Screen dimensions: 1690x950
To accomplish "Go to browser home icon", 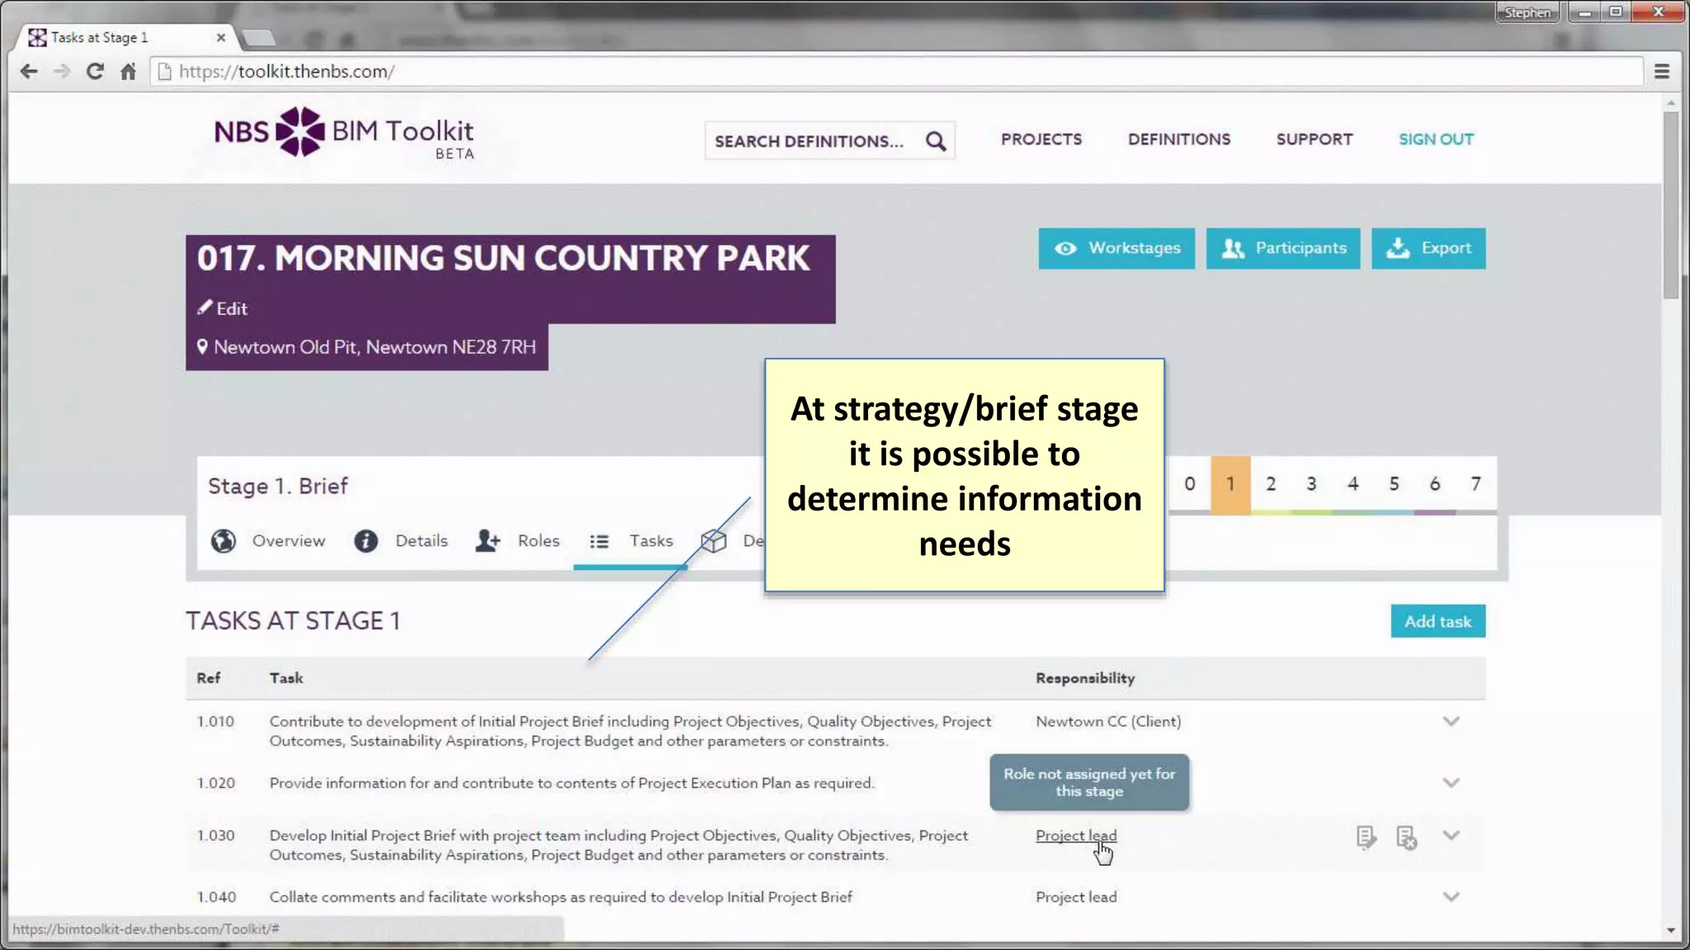I will coord(128,72).
